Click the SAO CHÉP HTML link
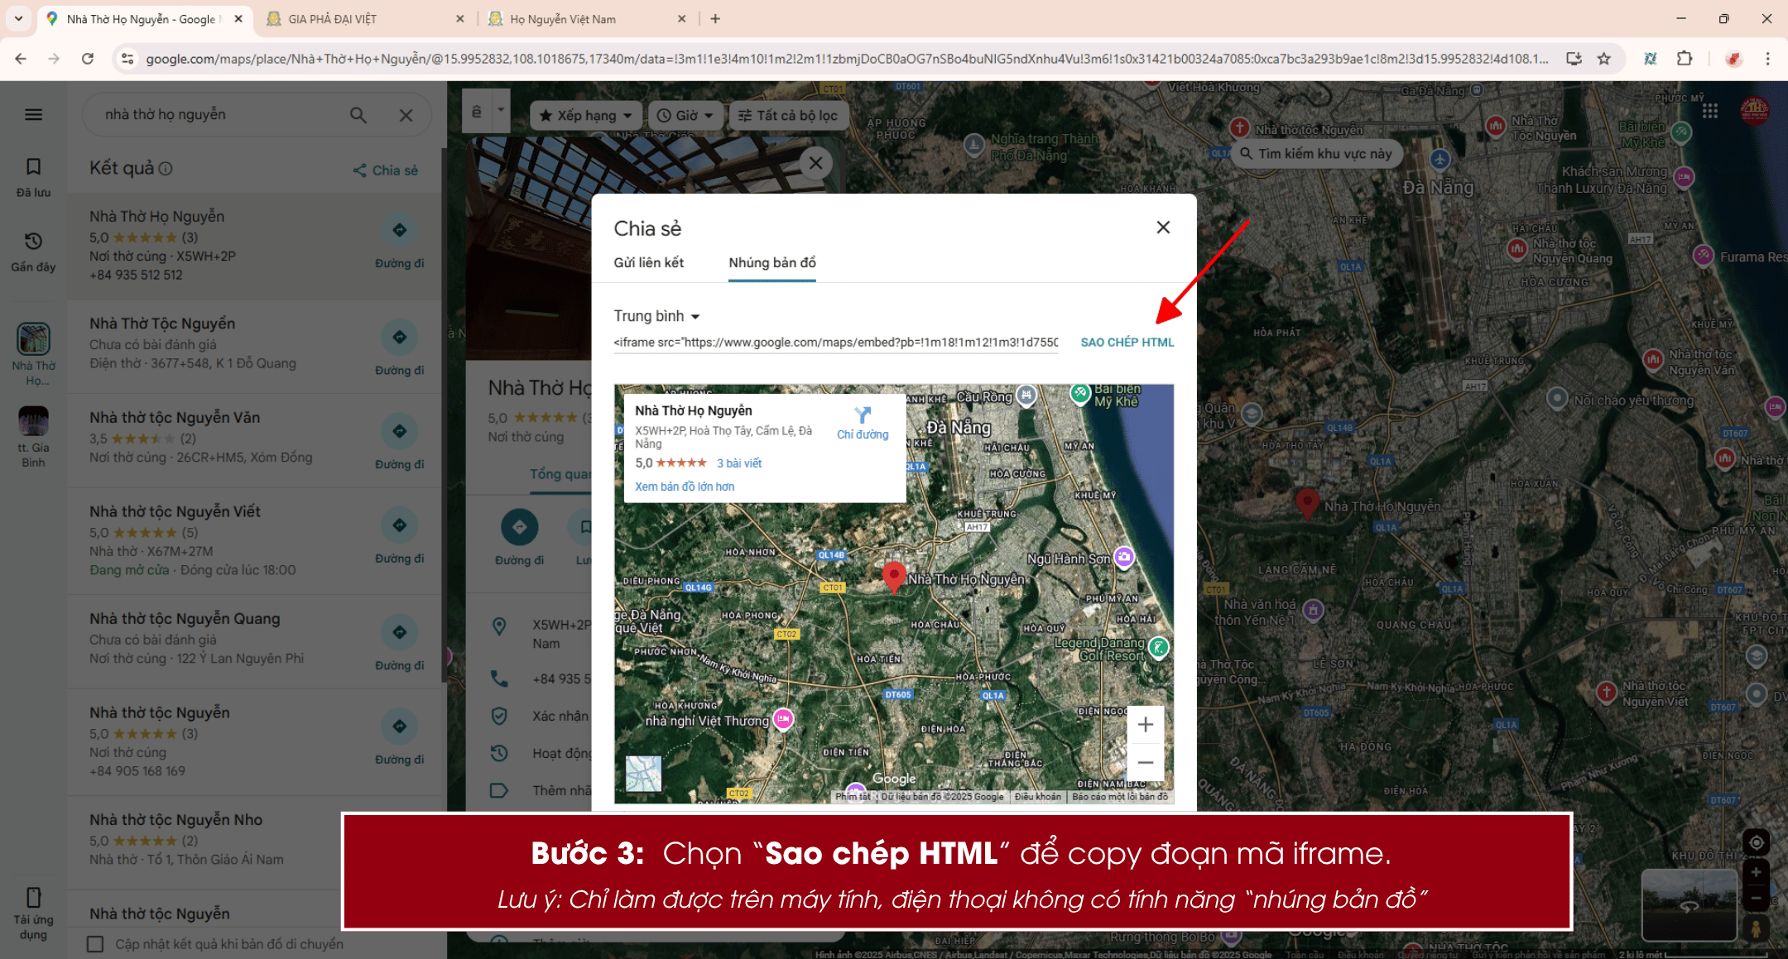The image size is (1788, 959). [x=1127, y=342]
